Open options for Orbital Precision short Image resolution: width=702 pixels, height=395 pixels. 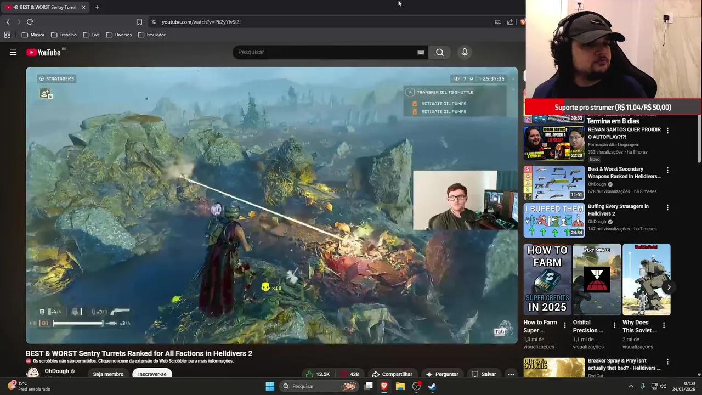[614, 325]
